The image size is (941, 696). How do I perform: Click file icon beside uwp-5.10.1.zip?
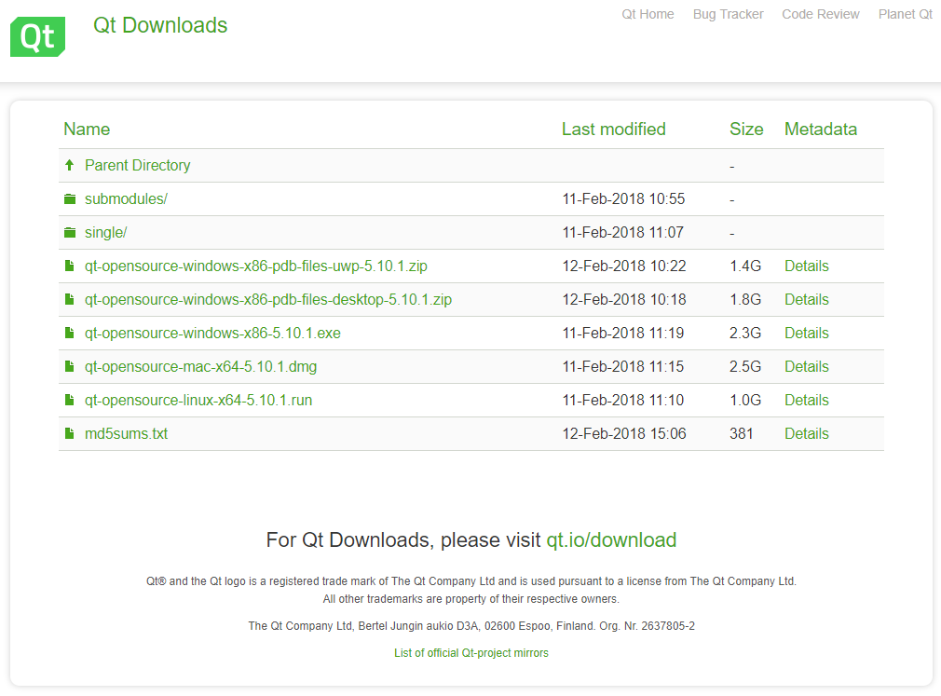tap(70, 266)
